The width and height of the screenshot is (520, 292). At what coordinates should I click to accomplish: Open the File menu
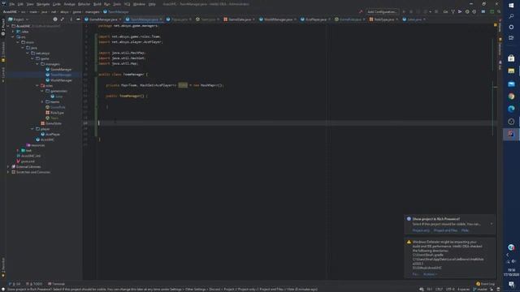click(x=12, y=4)
